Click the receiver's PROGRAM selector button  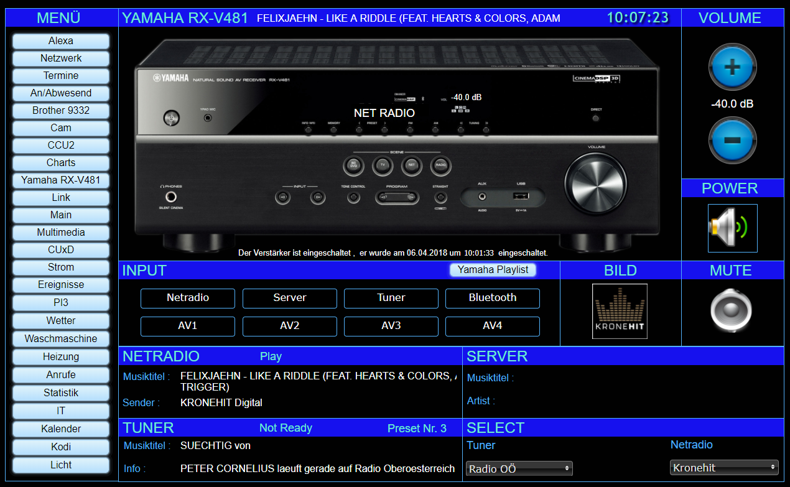397,198
